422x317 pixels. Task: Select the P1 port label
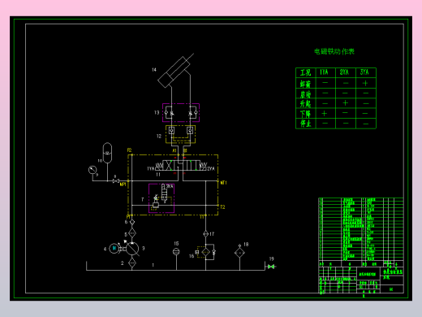coord(128,217)
